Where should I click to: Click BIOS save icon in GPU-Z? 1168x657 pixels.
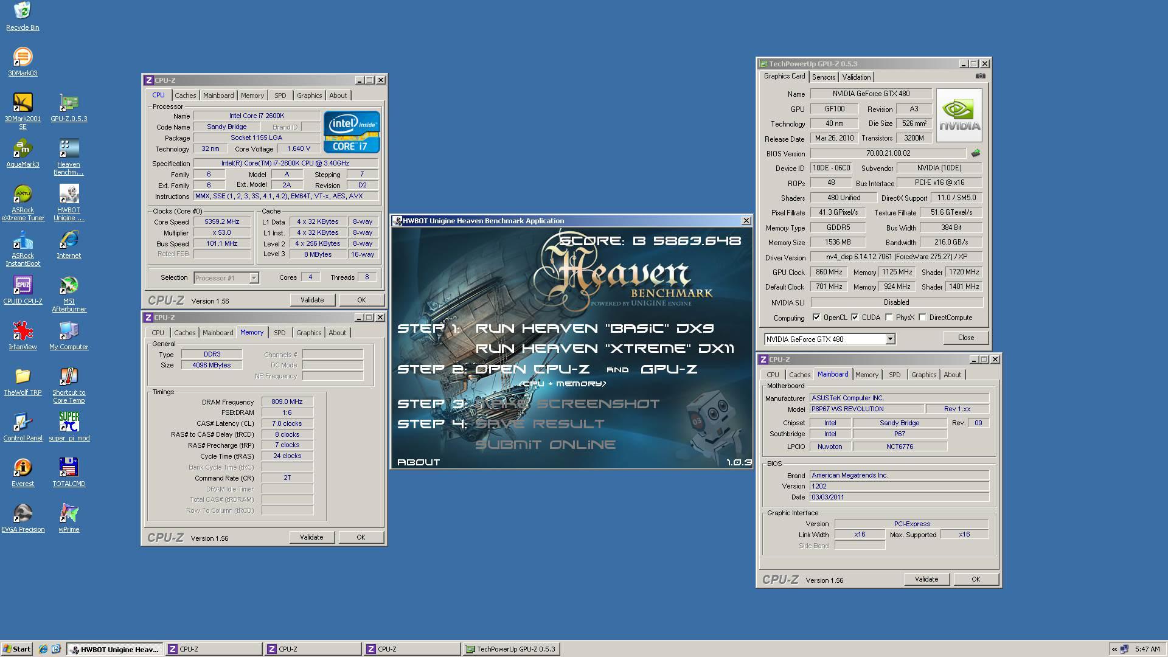976,153
